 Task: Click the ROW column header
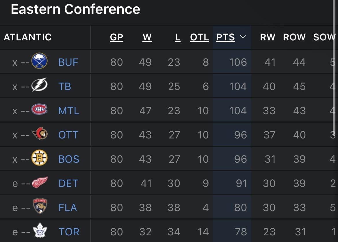294,37
